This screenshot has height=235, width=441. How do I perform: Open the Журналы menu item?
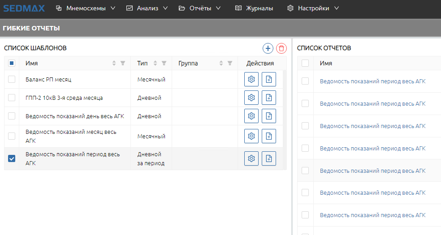(x=254, y=9)
